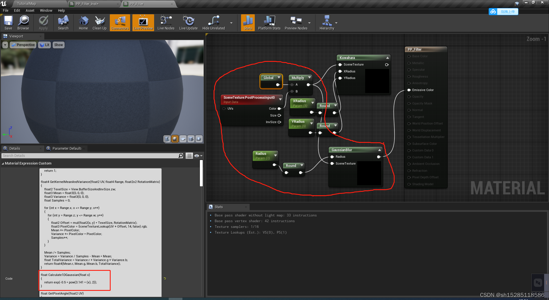Switch to the TutorialMap tab
Screen dimensions: 549x300
tap(27, 4)
